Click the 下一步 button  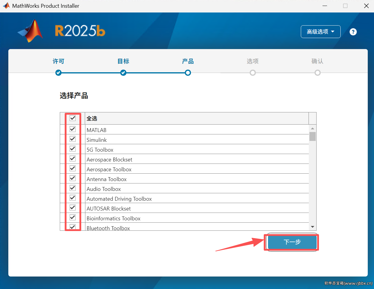[x=292, y=242]
